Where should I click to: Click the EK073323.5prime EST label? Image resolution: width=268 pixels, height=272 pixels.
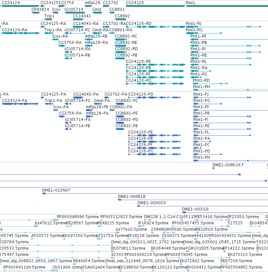(x=245, y=254)
